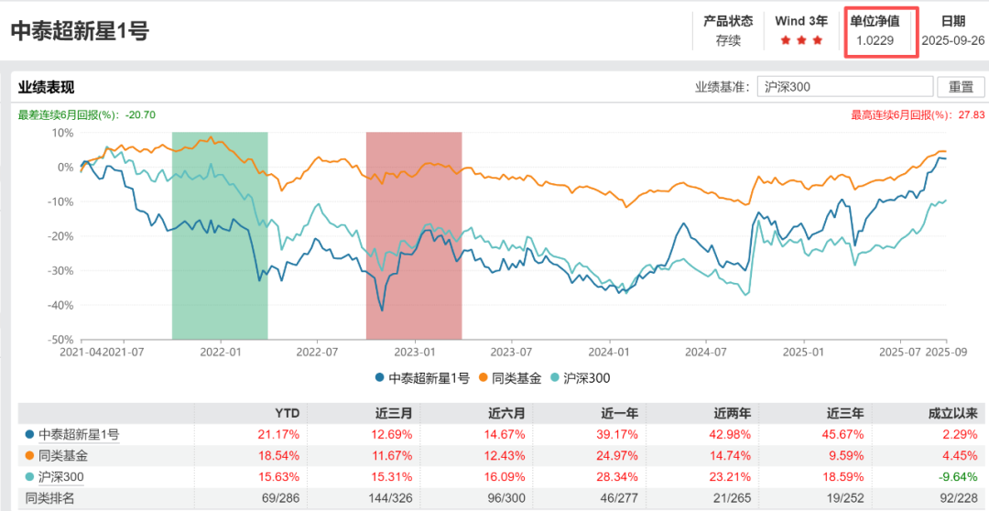The height and width of the screenshot is (511, 989).
Task: Click the red shaded best-period chart region
Action: click(414, 235)
